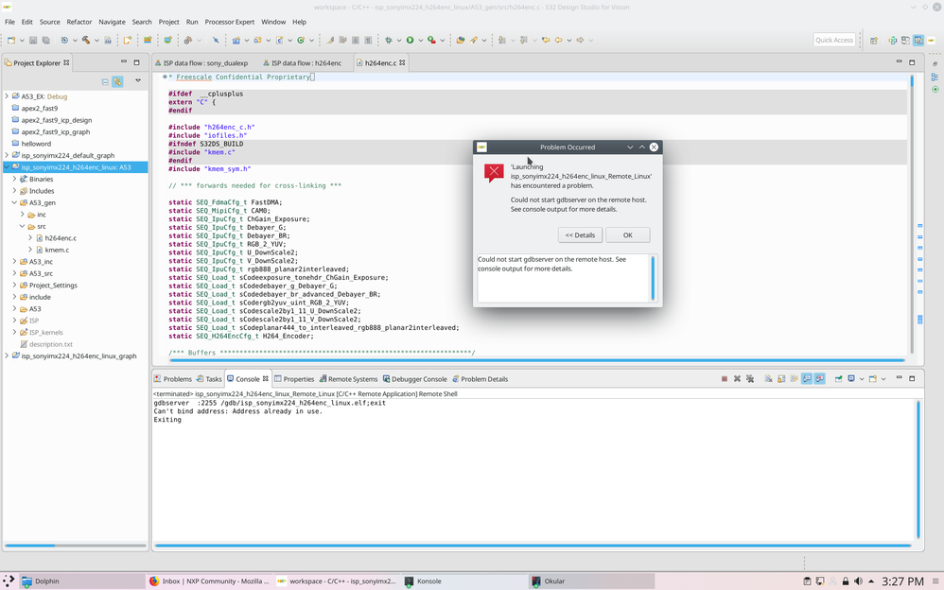Click Remove All Terminated Launches icon

coord(750,379)
